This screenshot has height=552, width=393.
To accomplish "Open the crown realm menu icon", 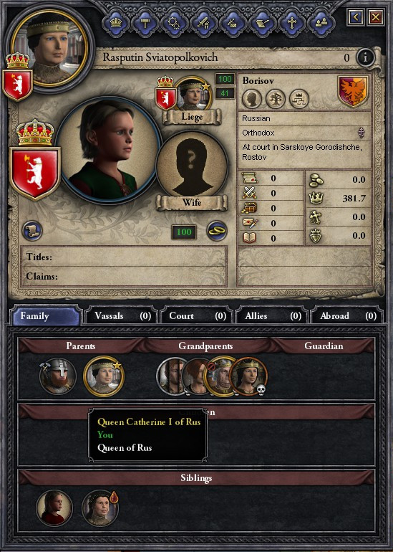I will [116, 23].
